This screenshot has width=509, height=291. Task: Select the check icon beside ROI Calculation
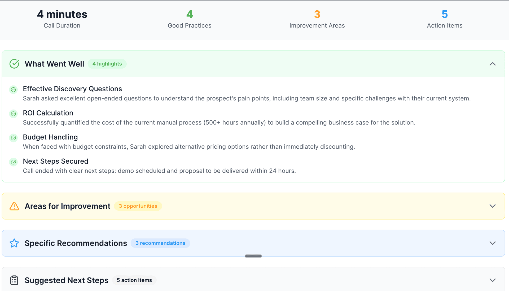pyautogui.click(x=13, y=114)
